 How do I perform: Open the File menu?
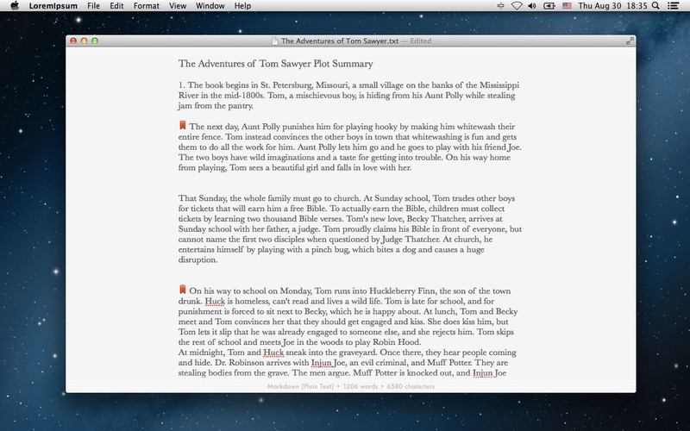click(93, 6)
